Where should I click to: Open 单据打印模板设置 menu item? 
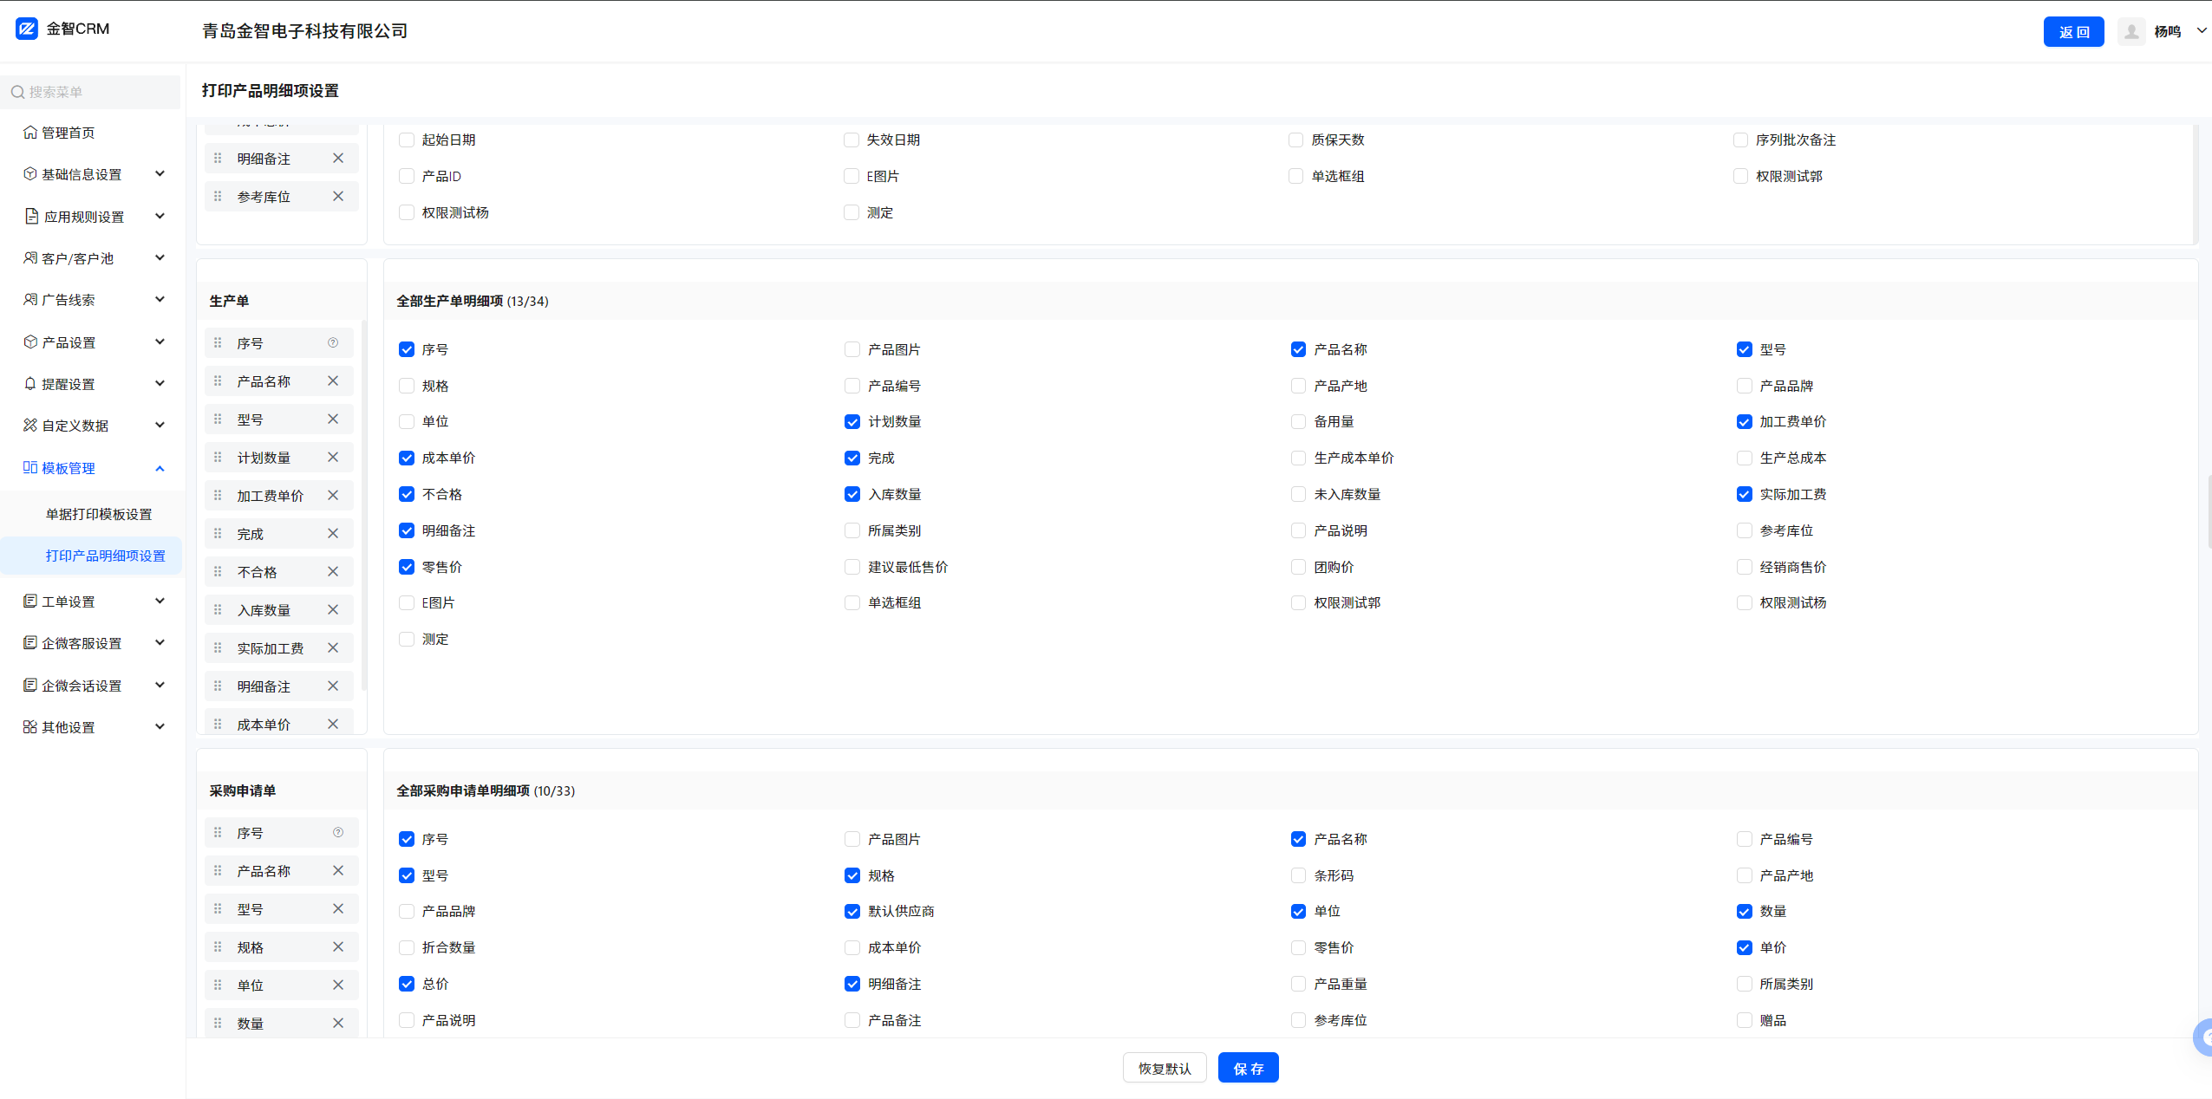[x=99, y=514]
